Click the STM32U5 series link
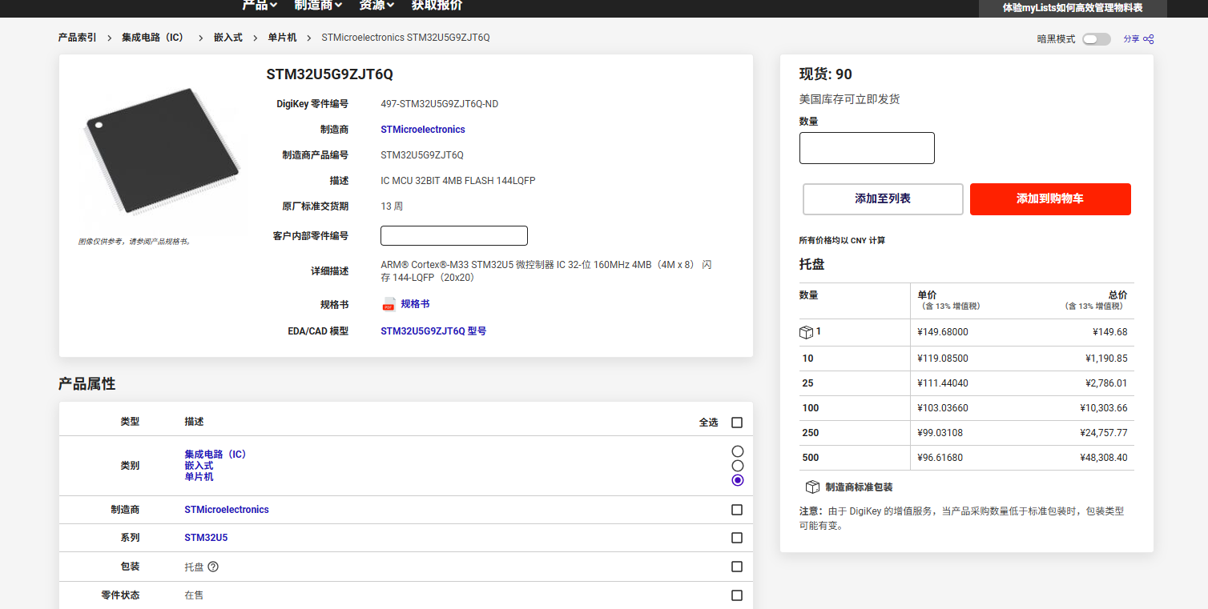The height and width of the screenshot is (609, 1208). (206, 538)
